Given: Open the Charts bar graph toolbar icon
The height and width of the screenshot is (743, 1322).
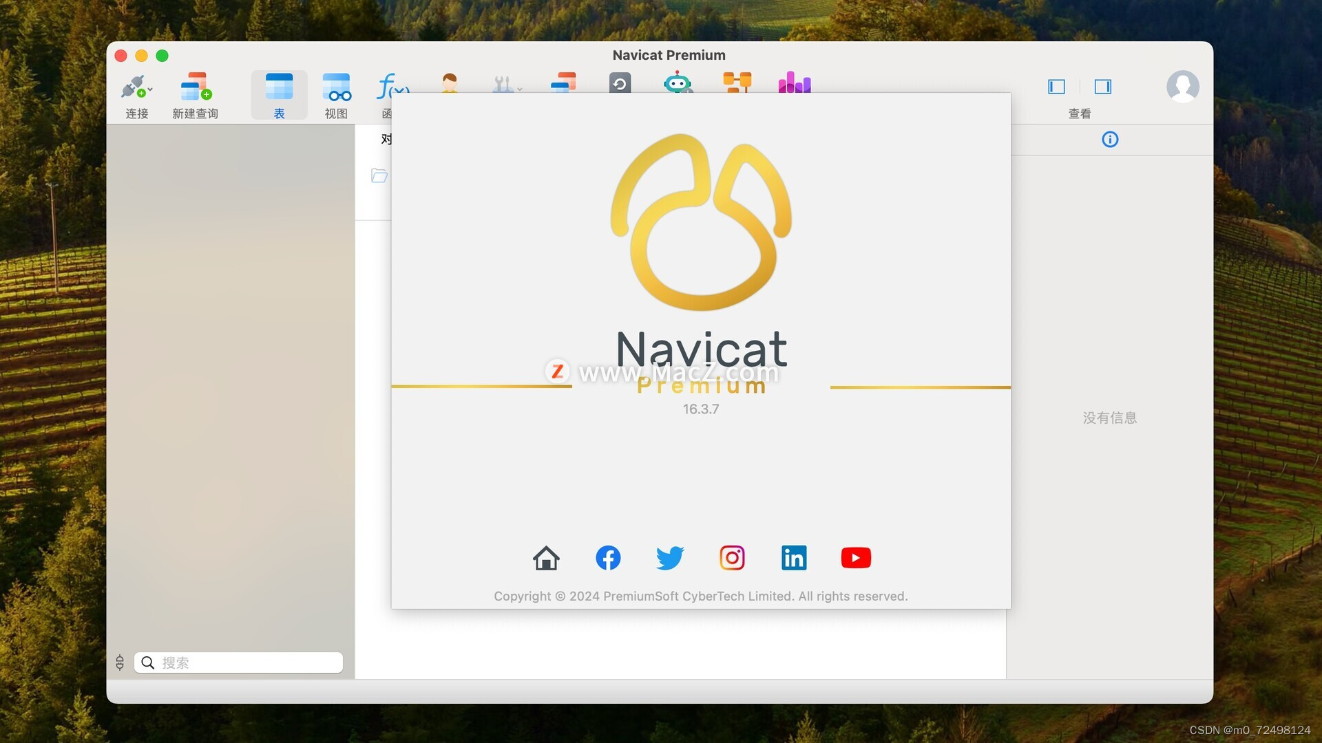Looking at the screenshot, I should click(795, 83).
